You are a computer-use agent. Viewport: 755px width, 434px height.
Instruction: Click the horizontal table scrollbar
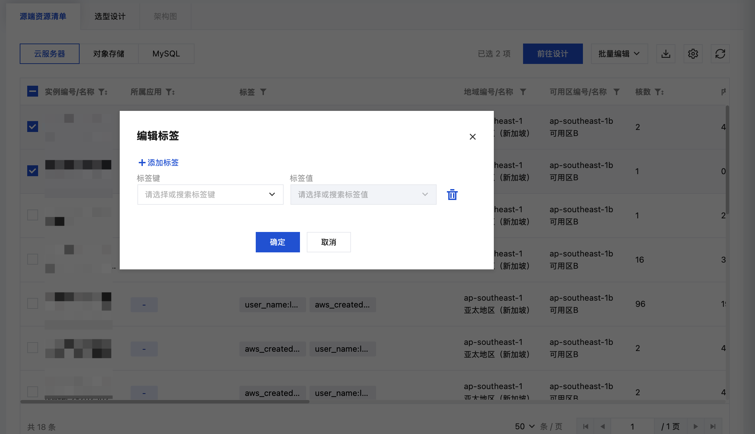pos(165,402)
